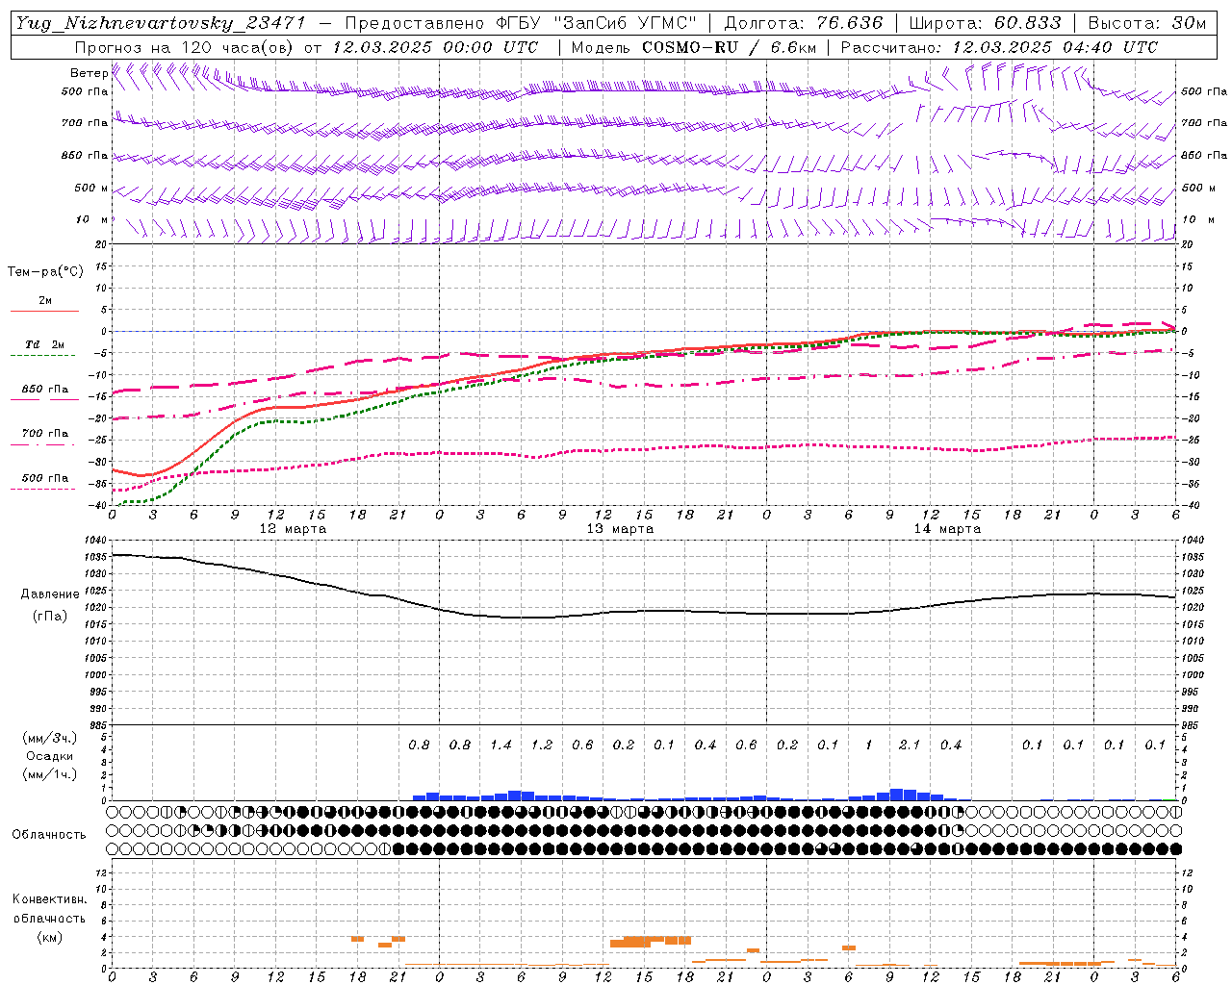
Task: Click the 1.2 precipitation value
Action: pos(542,745)
